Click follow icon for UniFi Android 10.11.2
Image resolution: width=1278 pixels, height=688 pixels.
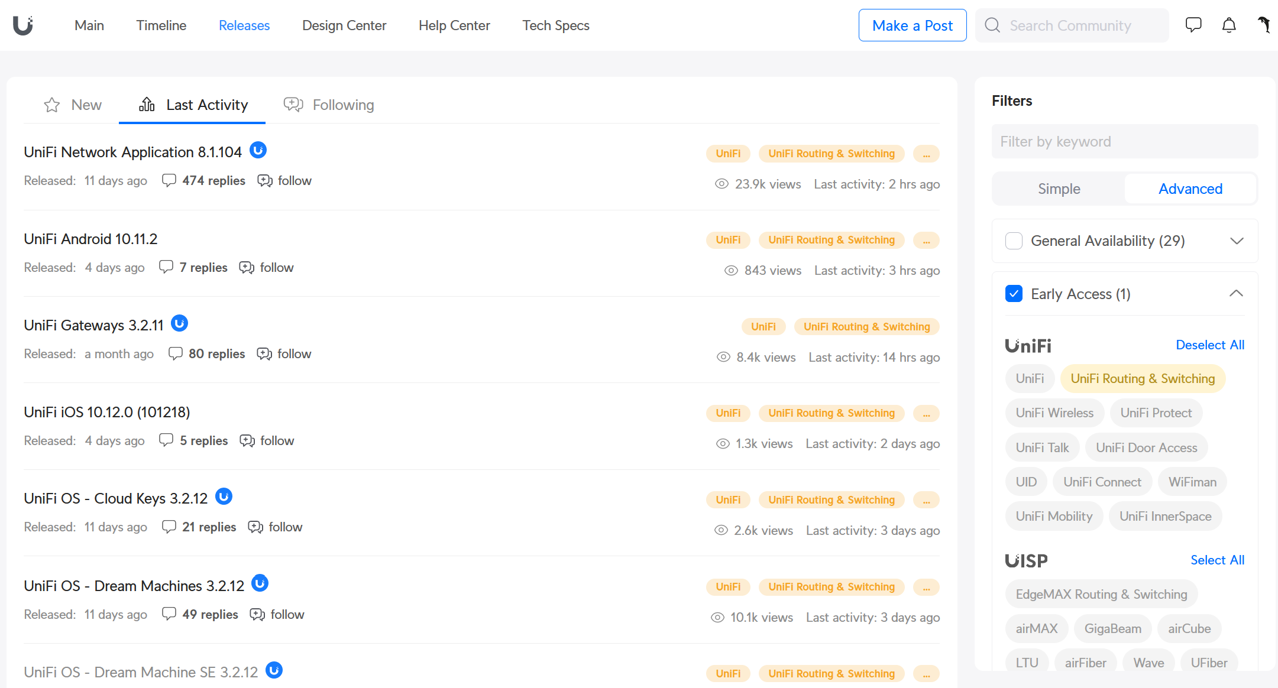(x=247, y=267)
